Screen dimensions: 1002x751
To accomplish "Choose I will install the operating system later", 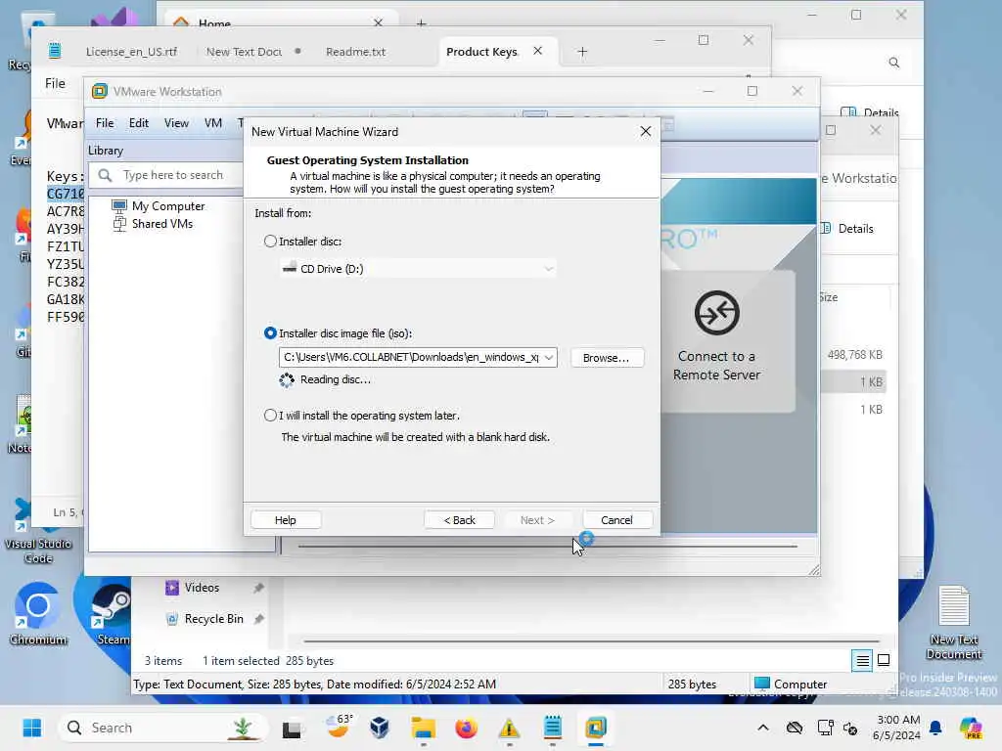I will [270, 415].
